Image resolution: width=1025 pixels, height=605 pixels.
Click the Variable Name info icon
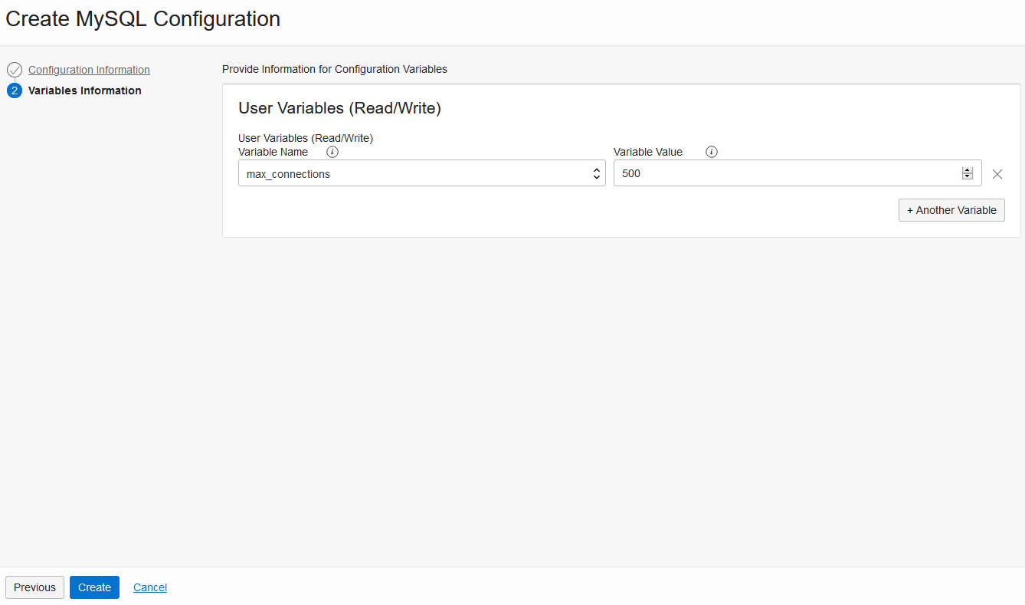tap(332, 152)
